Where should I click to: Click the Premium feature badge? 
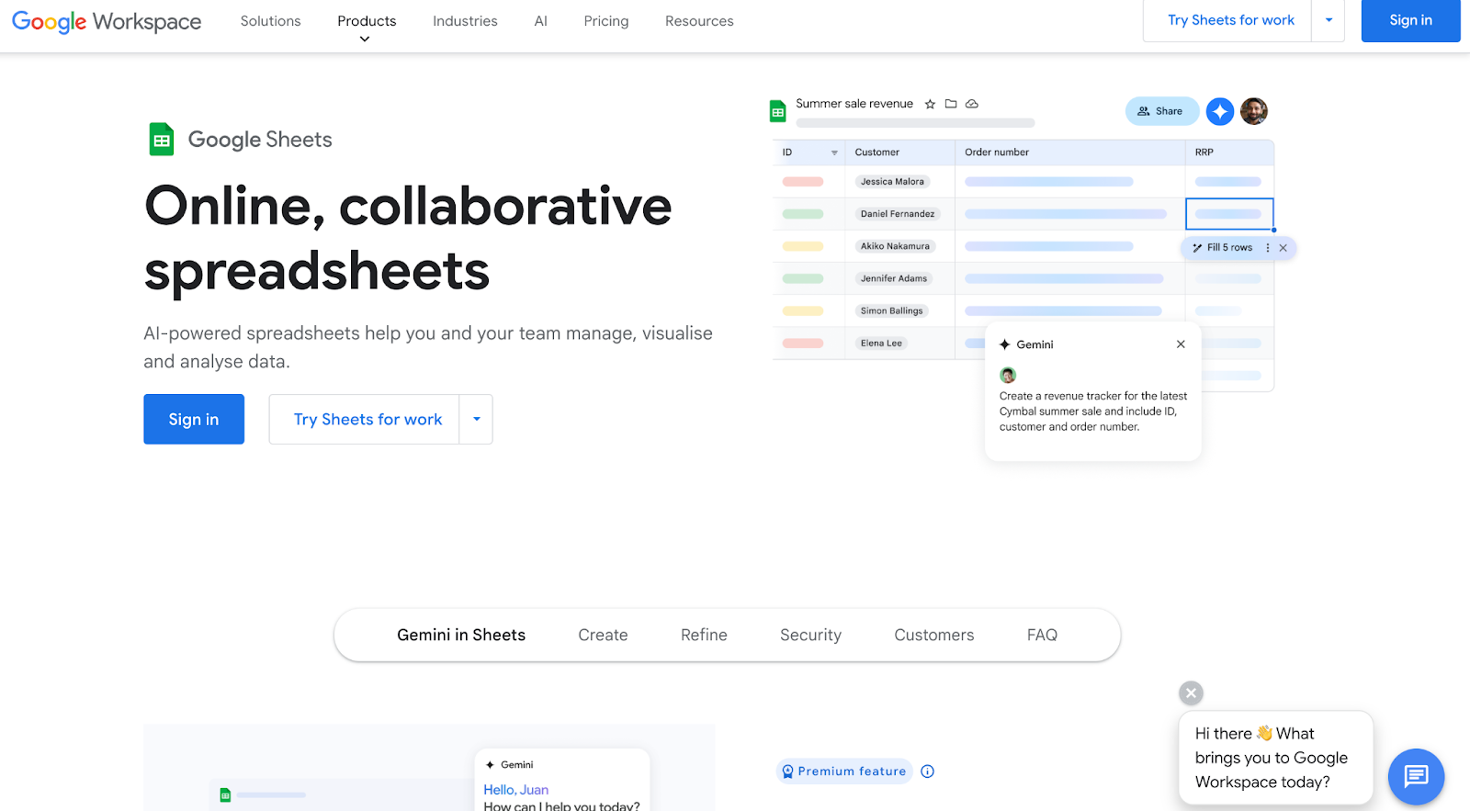843,772
